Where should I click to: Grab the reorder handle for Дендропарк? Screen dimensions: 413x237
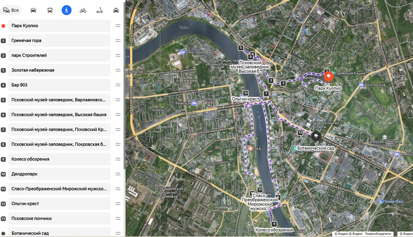pos(118,174)
